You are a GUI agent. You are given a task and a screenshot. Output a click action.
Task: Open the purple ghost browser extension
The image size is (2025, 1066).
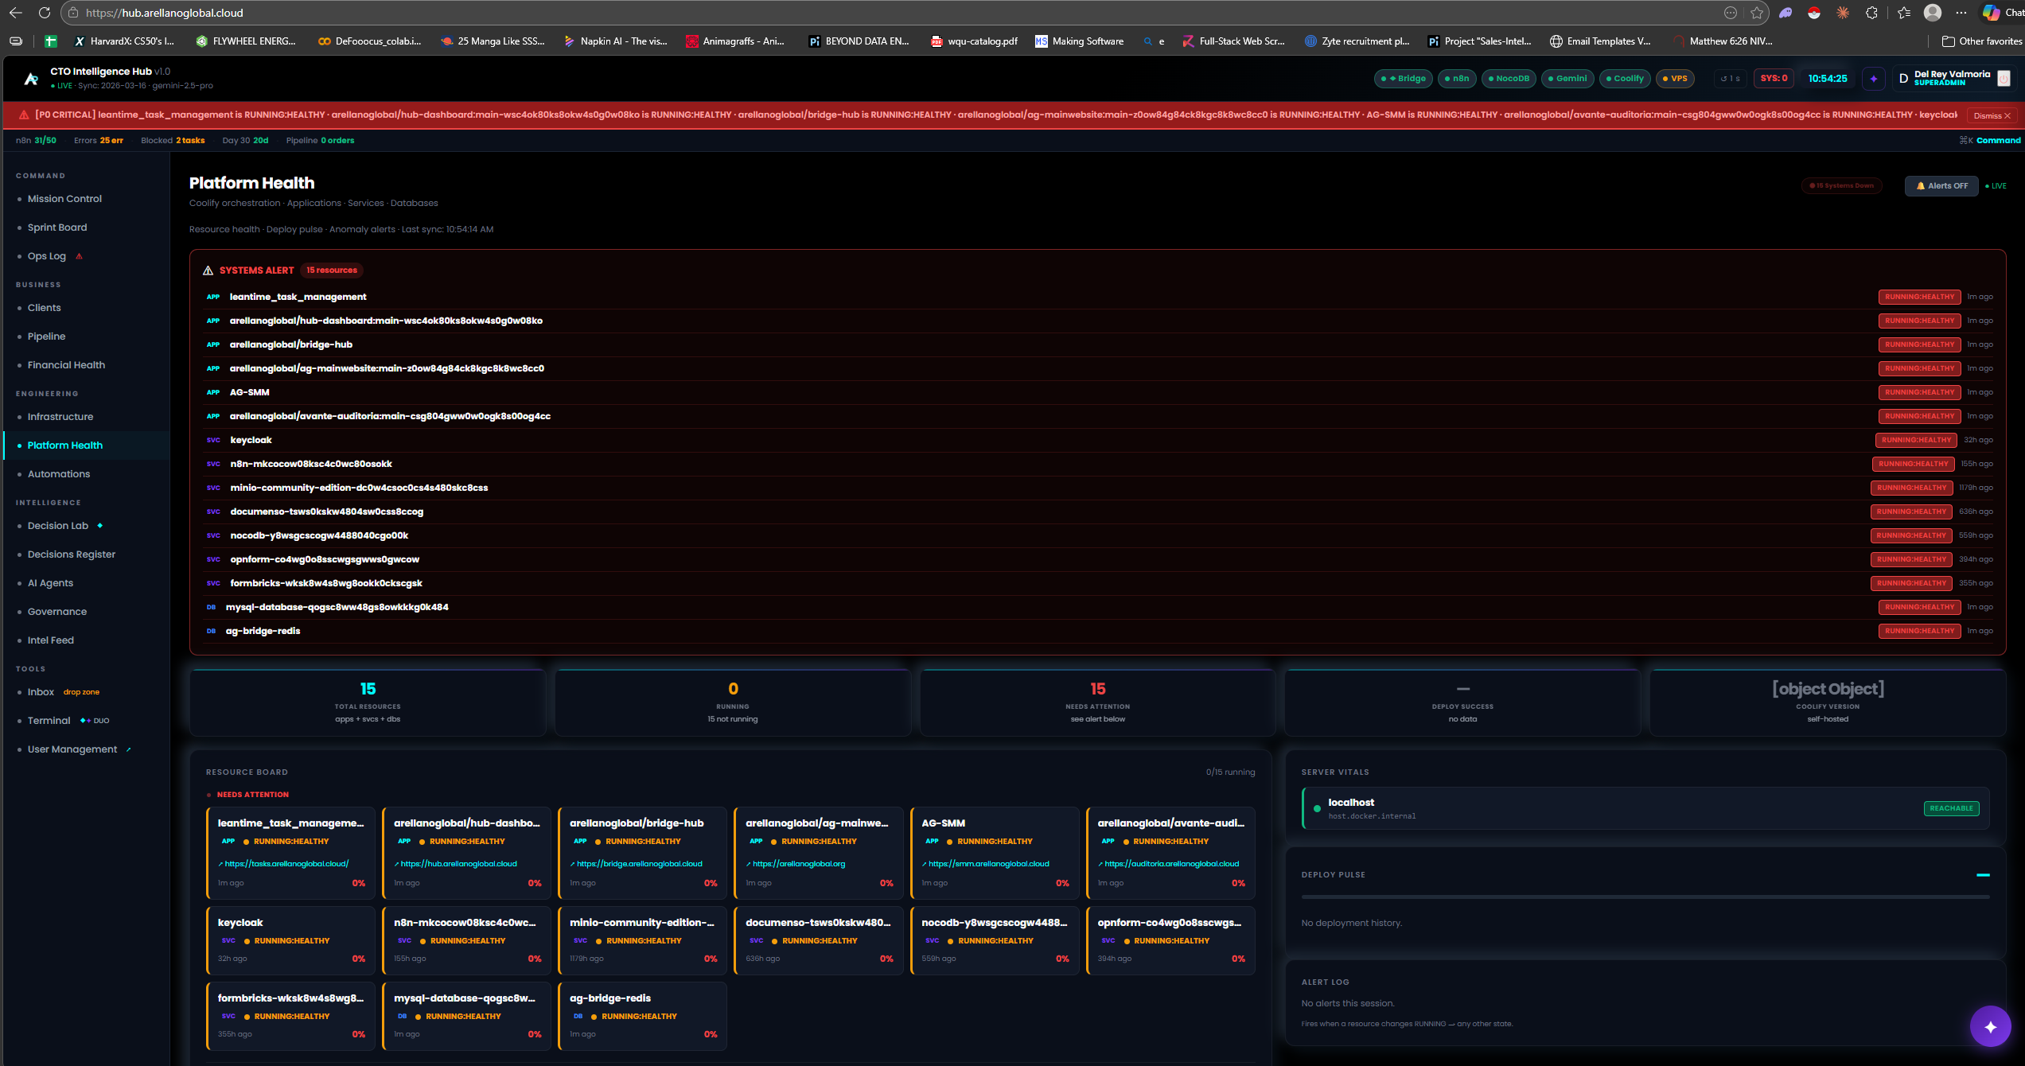click(1786, 13)
